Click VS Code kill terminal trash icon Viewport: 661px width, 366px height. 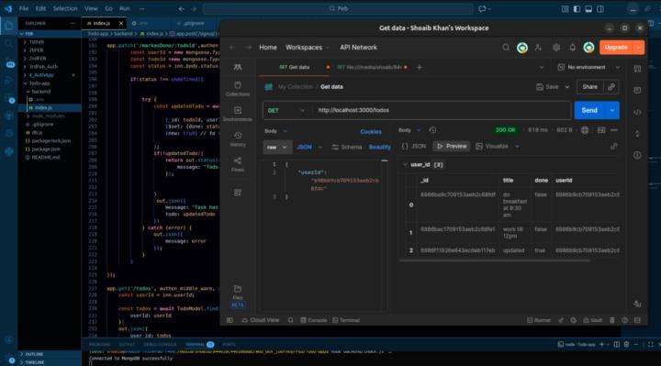tap(626, 345)
